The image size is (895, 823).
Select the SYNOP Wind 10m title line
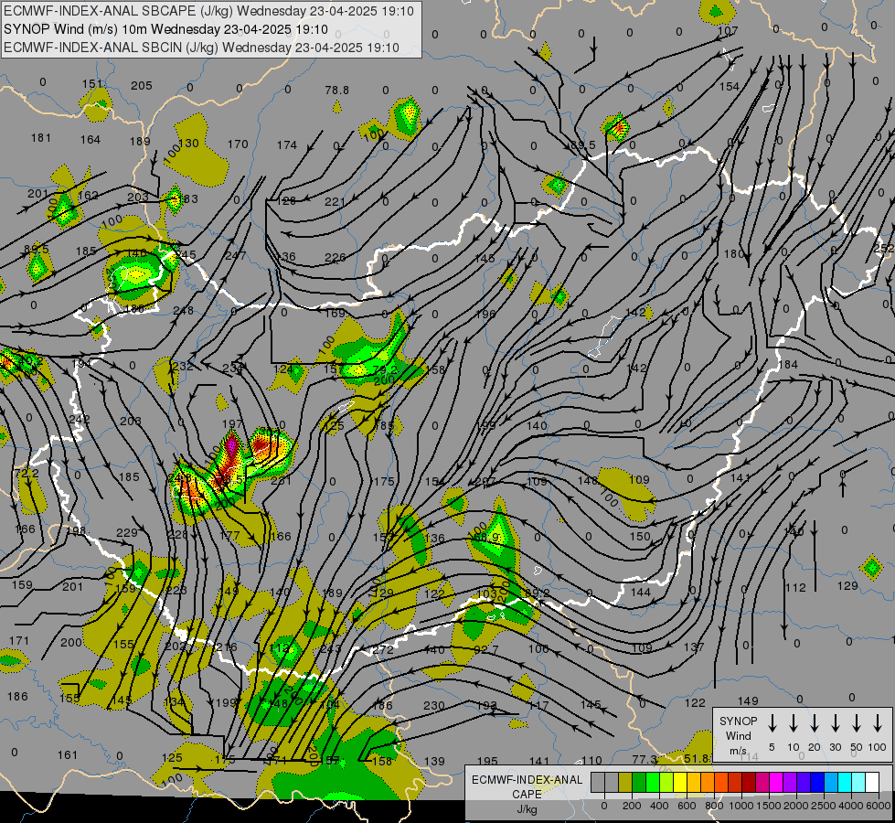pyautogui.click(x=165, y=29)
